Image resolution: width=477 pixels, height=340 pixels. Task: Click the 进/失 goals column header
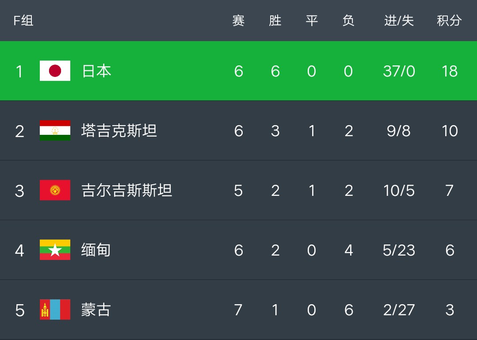tap(399, 20)
